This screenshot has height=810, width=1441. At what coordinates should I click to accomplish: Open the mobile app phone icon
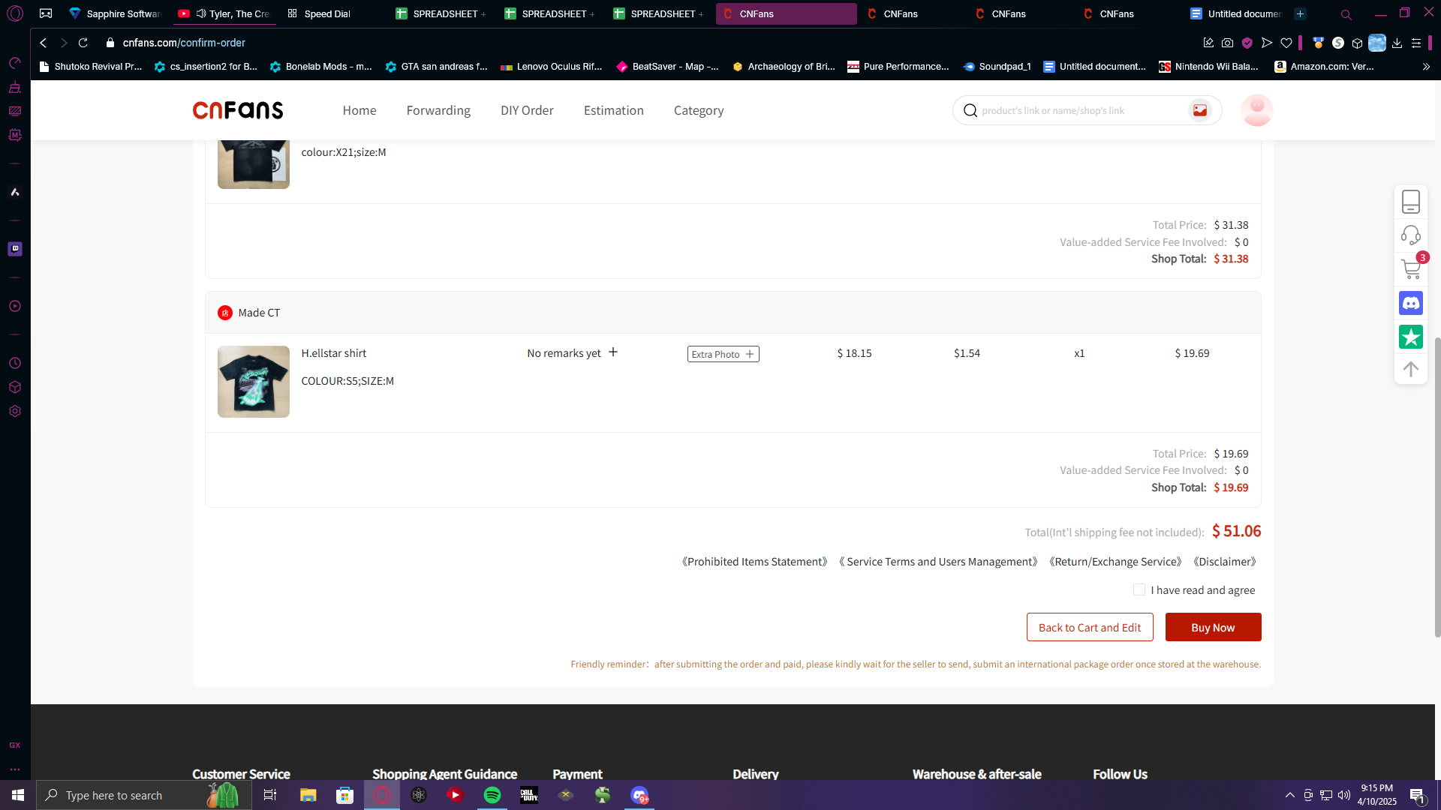tap(1411, 201)
